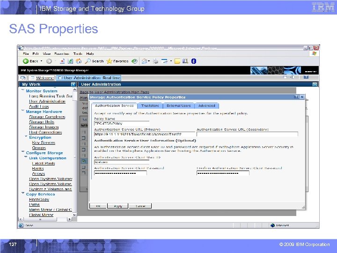Click the page list icon left of Welcome
Image resolution: width=337 pixels, height=253 pixels.
[23, 78]
